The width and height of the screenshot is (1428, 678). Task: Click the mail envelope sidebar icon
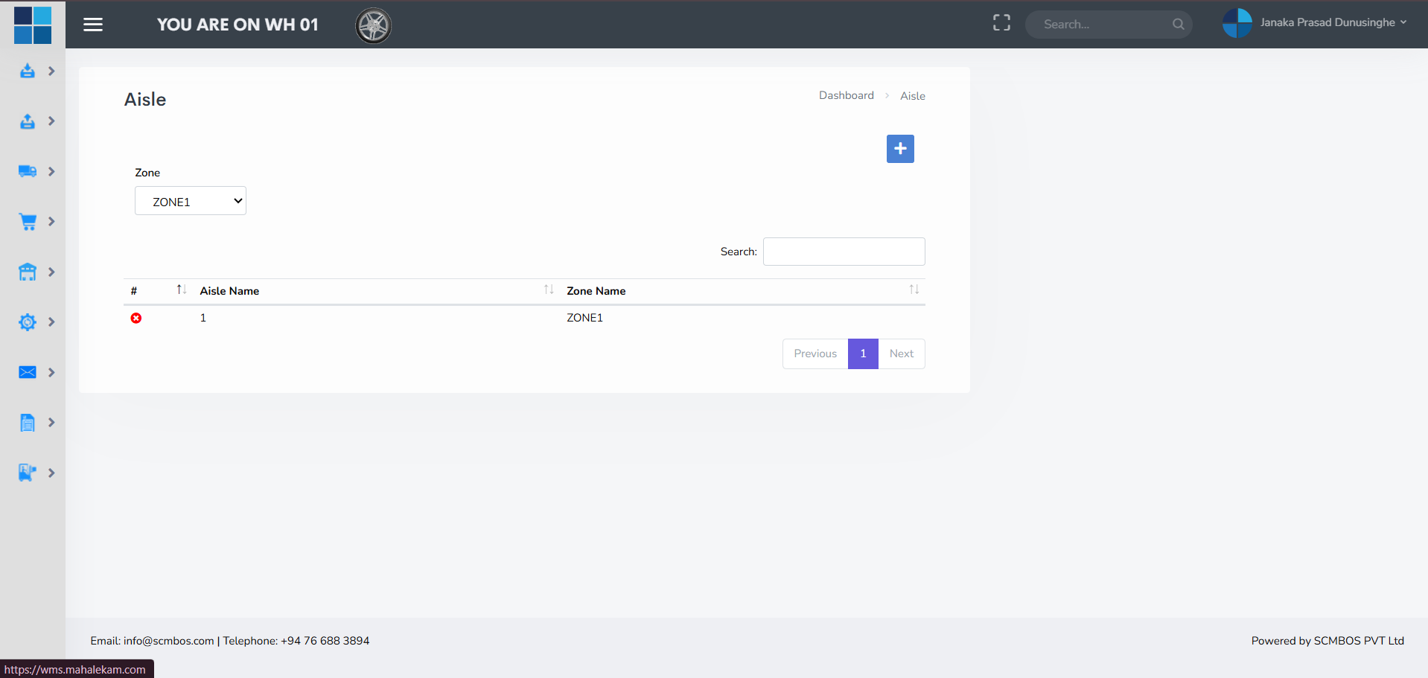click(x=28, y=372)
